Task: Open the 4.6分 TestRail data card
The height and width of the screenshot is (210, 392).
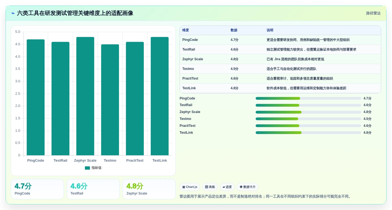Action: coord(93,189)
